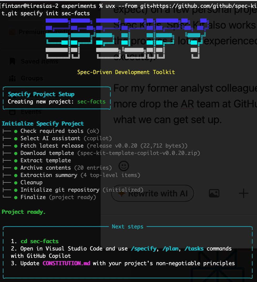
Task: Click 'release v0.0.20' version text
Action: point(113,146)
